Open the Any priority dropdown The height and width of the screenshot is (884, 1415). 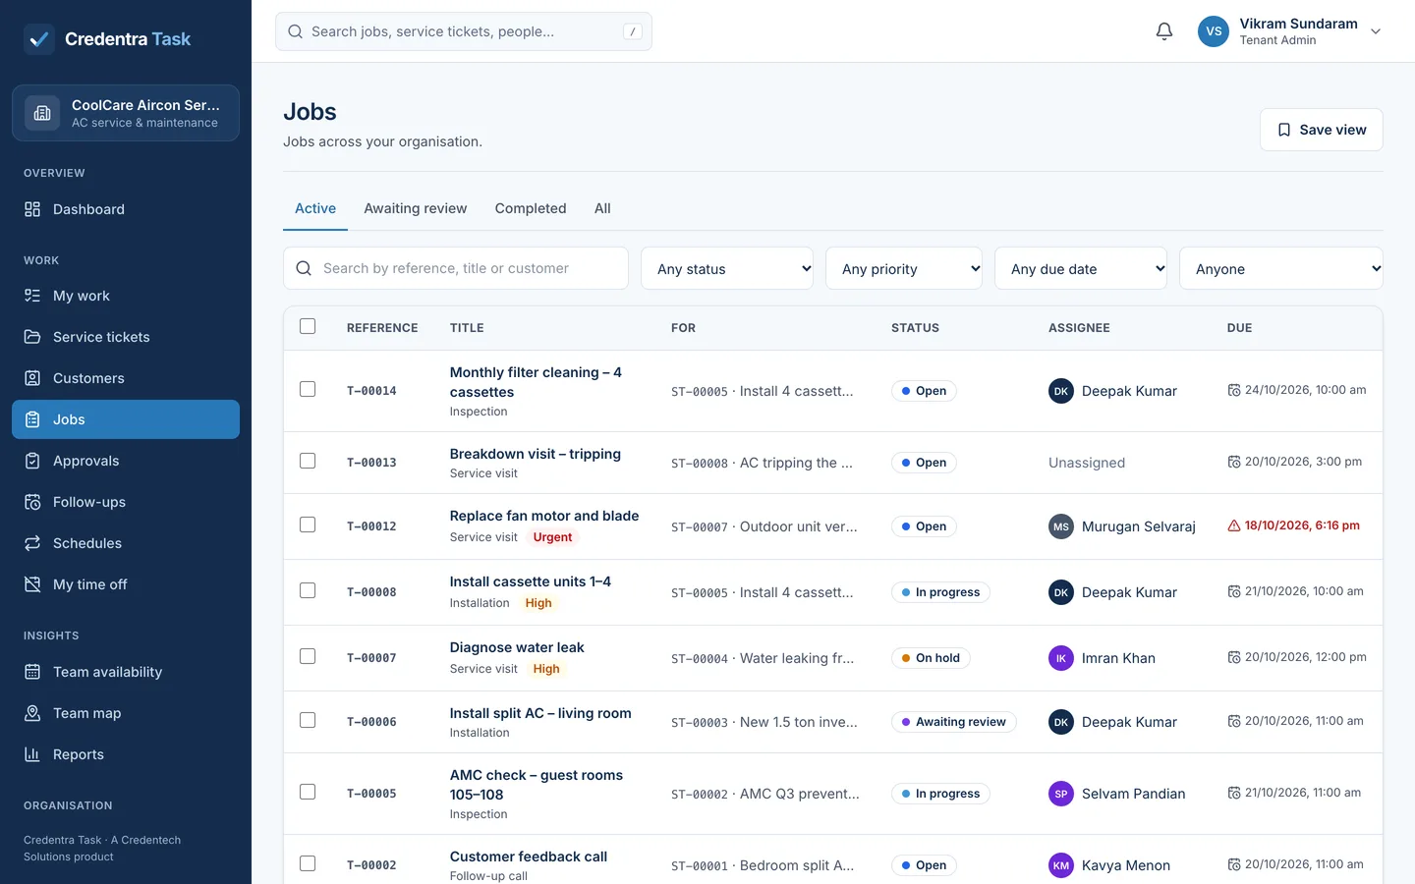[904, 268]
